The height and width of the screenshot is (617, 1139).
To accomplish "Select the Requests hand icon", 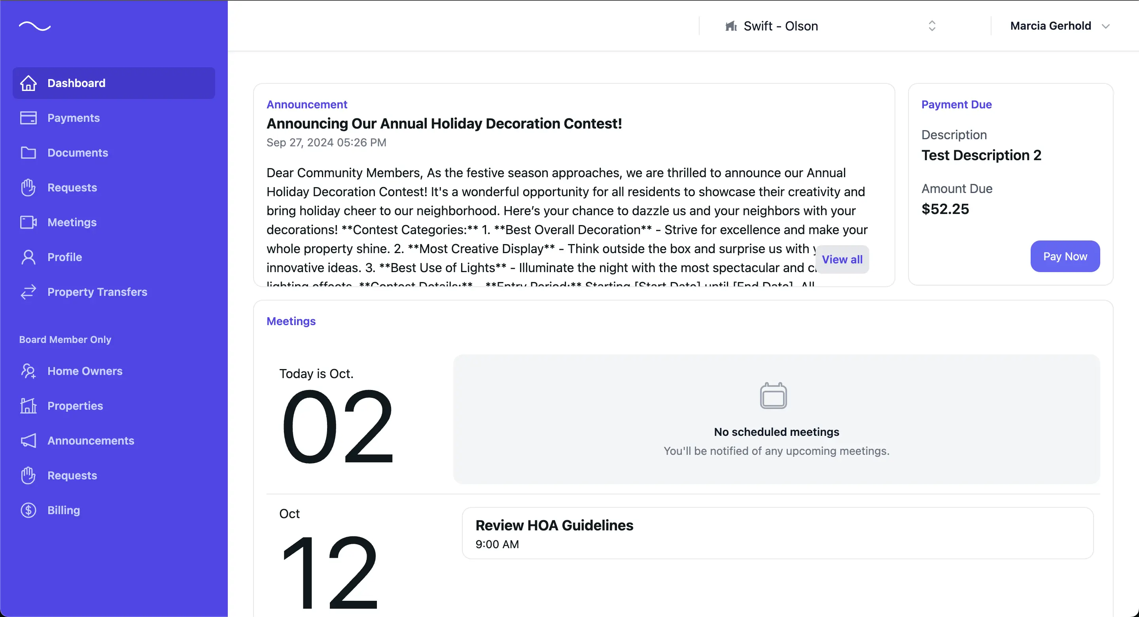I will [28, 187].
